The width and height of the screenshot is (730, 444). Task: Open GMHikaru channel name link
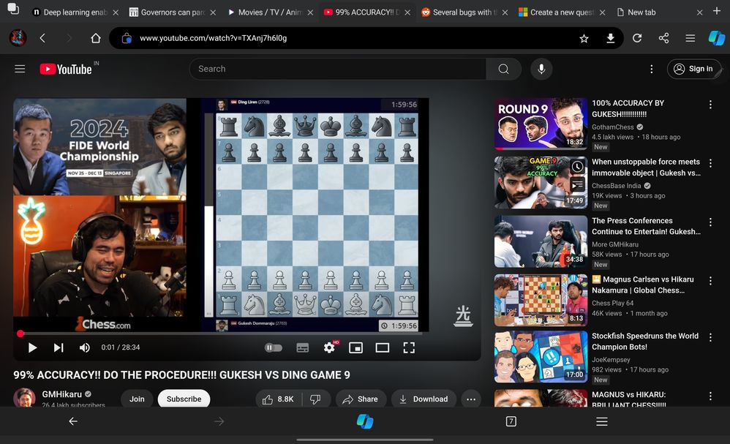[62, 394]
